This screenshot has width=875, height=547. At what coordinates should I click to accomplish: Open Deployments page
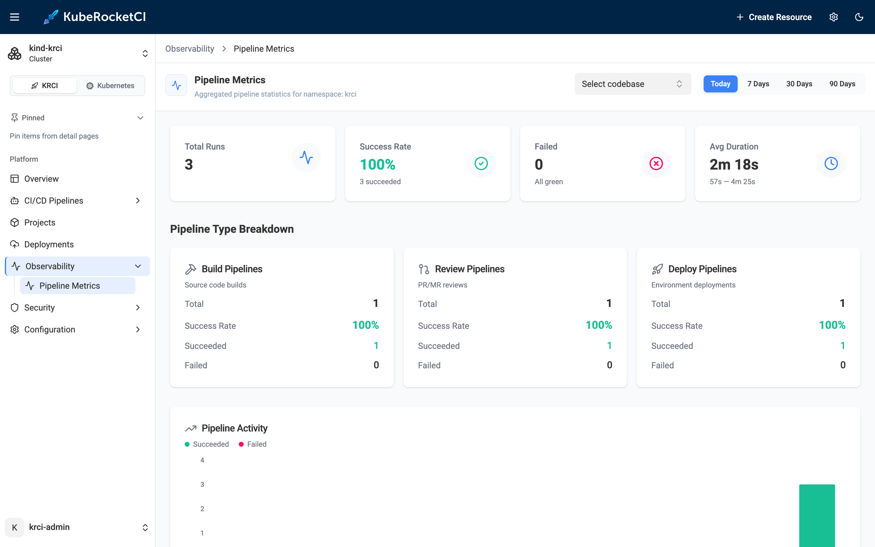77,244
